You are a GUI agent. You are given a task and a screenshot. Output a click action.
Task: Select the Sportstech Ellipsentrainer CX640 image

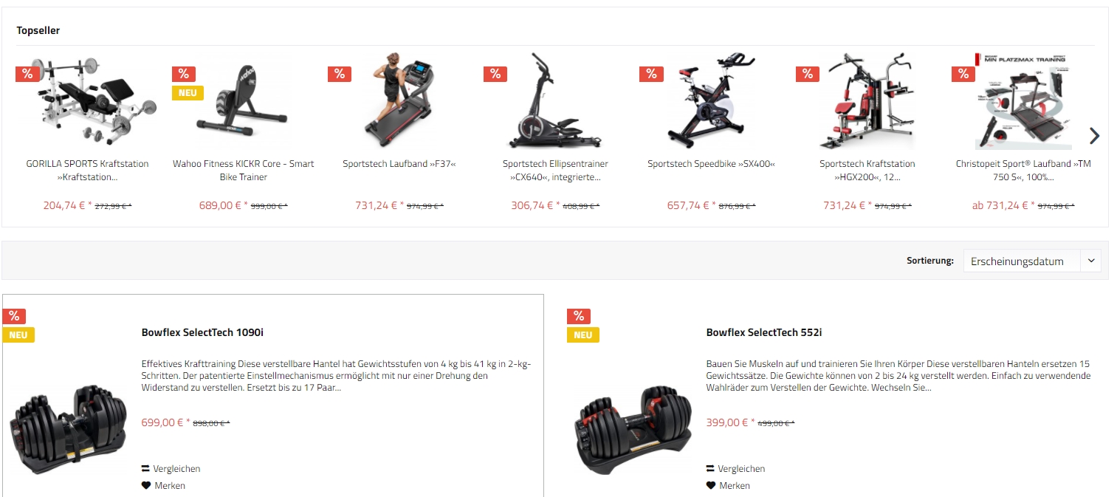[x=554, y=100]
